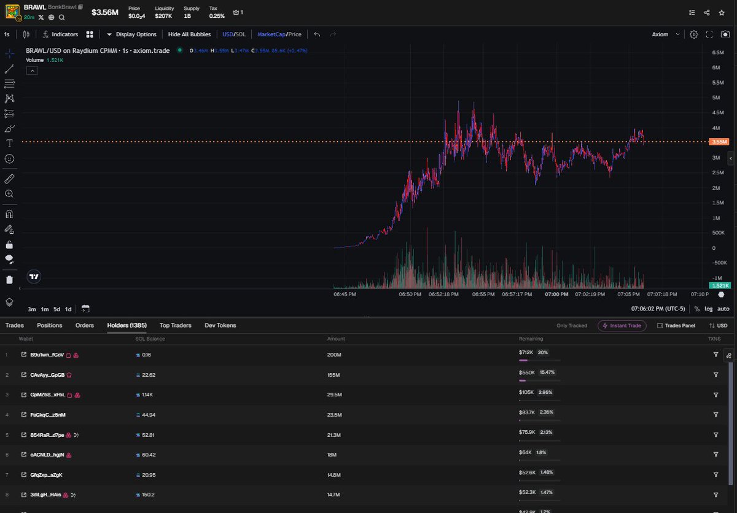Viewport: 737px width, 513px height.
Task: Open the Trades Panel
Action: [x=676, y=326]
